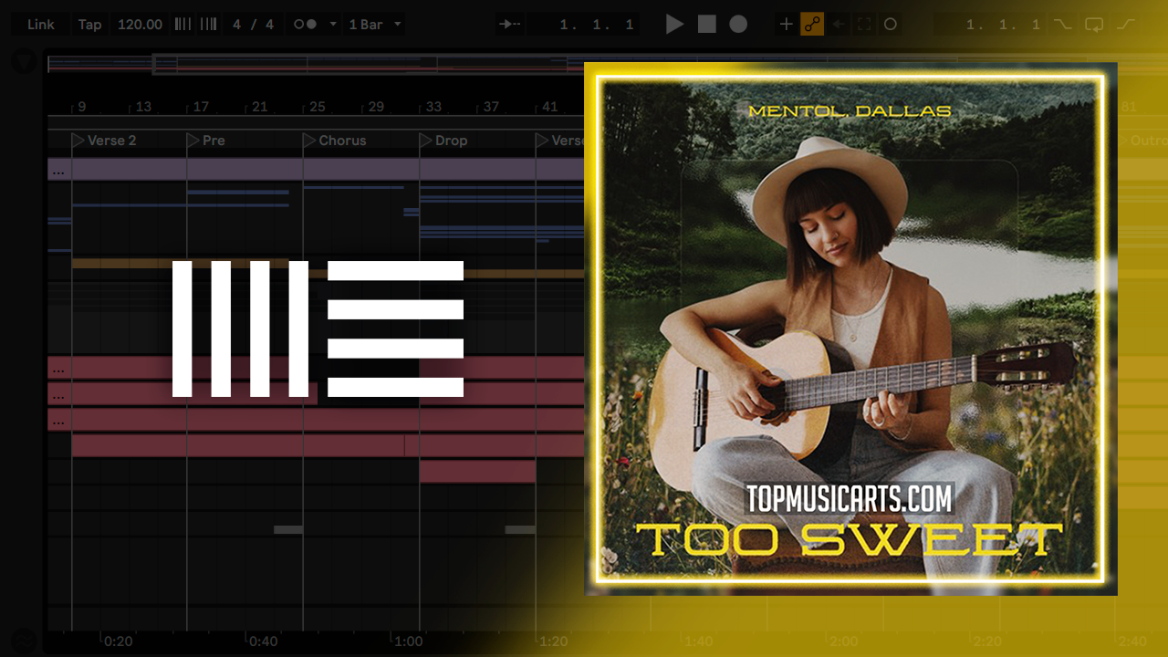Toggle the Follow playback arrow icon
The image size is (1168, 657).
pos(511,25)
